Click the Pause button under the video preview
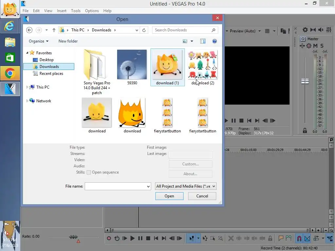 [x=234, y=121]
